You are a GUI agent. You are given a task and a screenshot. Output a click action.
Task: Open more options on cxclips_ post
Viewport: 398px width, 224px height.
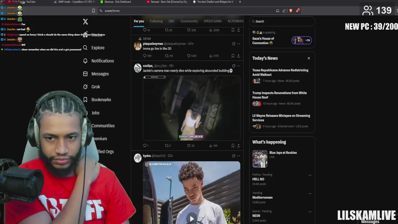pyautogui.click(x=238, y=66)
